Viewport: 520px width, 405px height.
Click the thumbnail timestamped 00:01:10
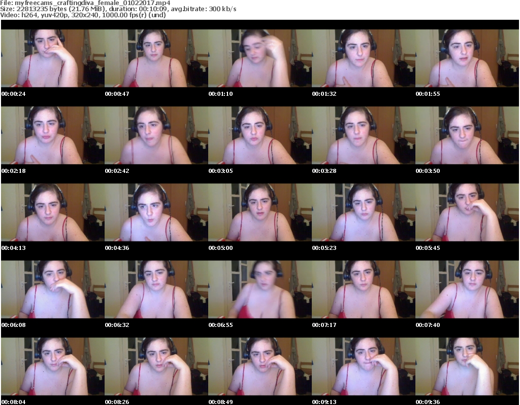tap(260, 58)
